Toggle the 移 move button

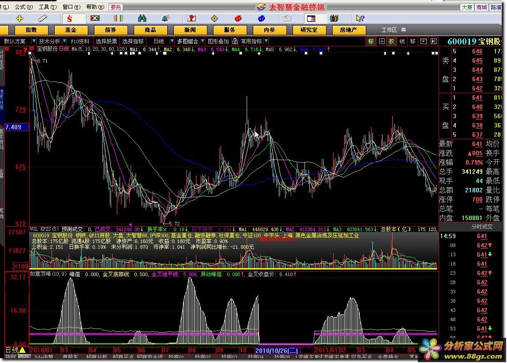click(x=413, y=41)
